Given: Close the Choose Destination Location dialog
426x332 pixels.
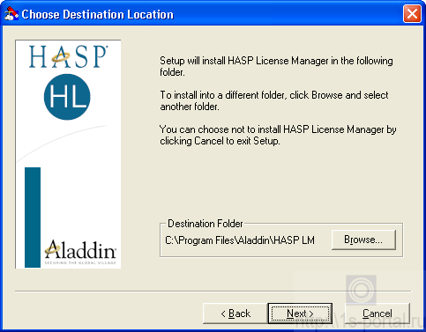Looking at the screenshot, I should (x=412, y=13).
